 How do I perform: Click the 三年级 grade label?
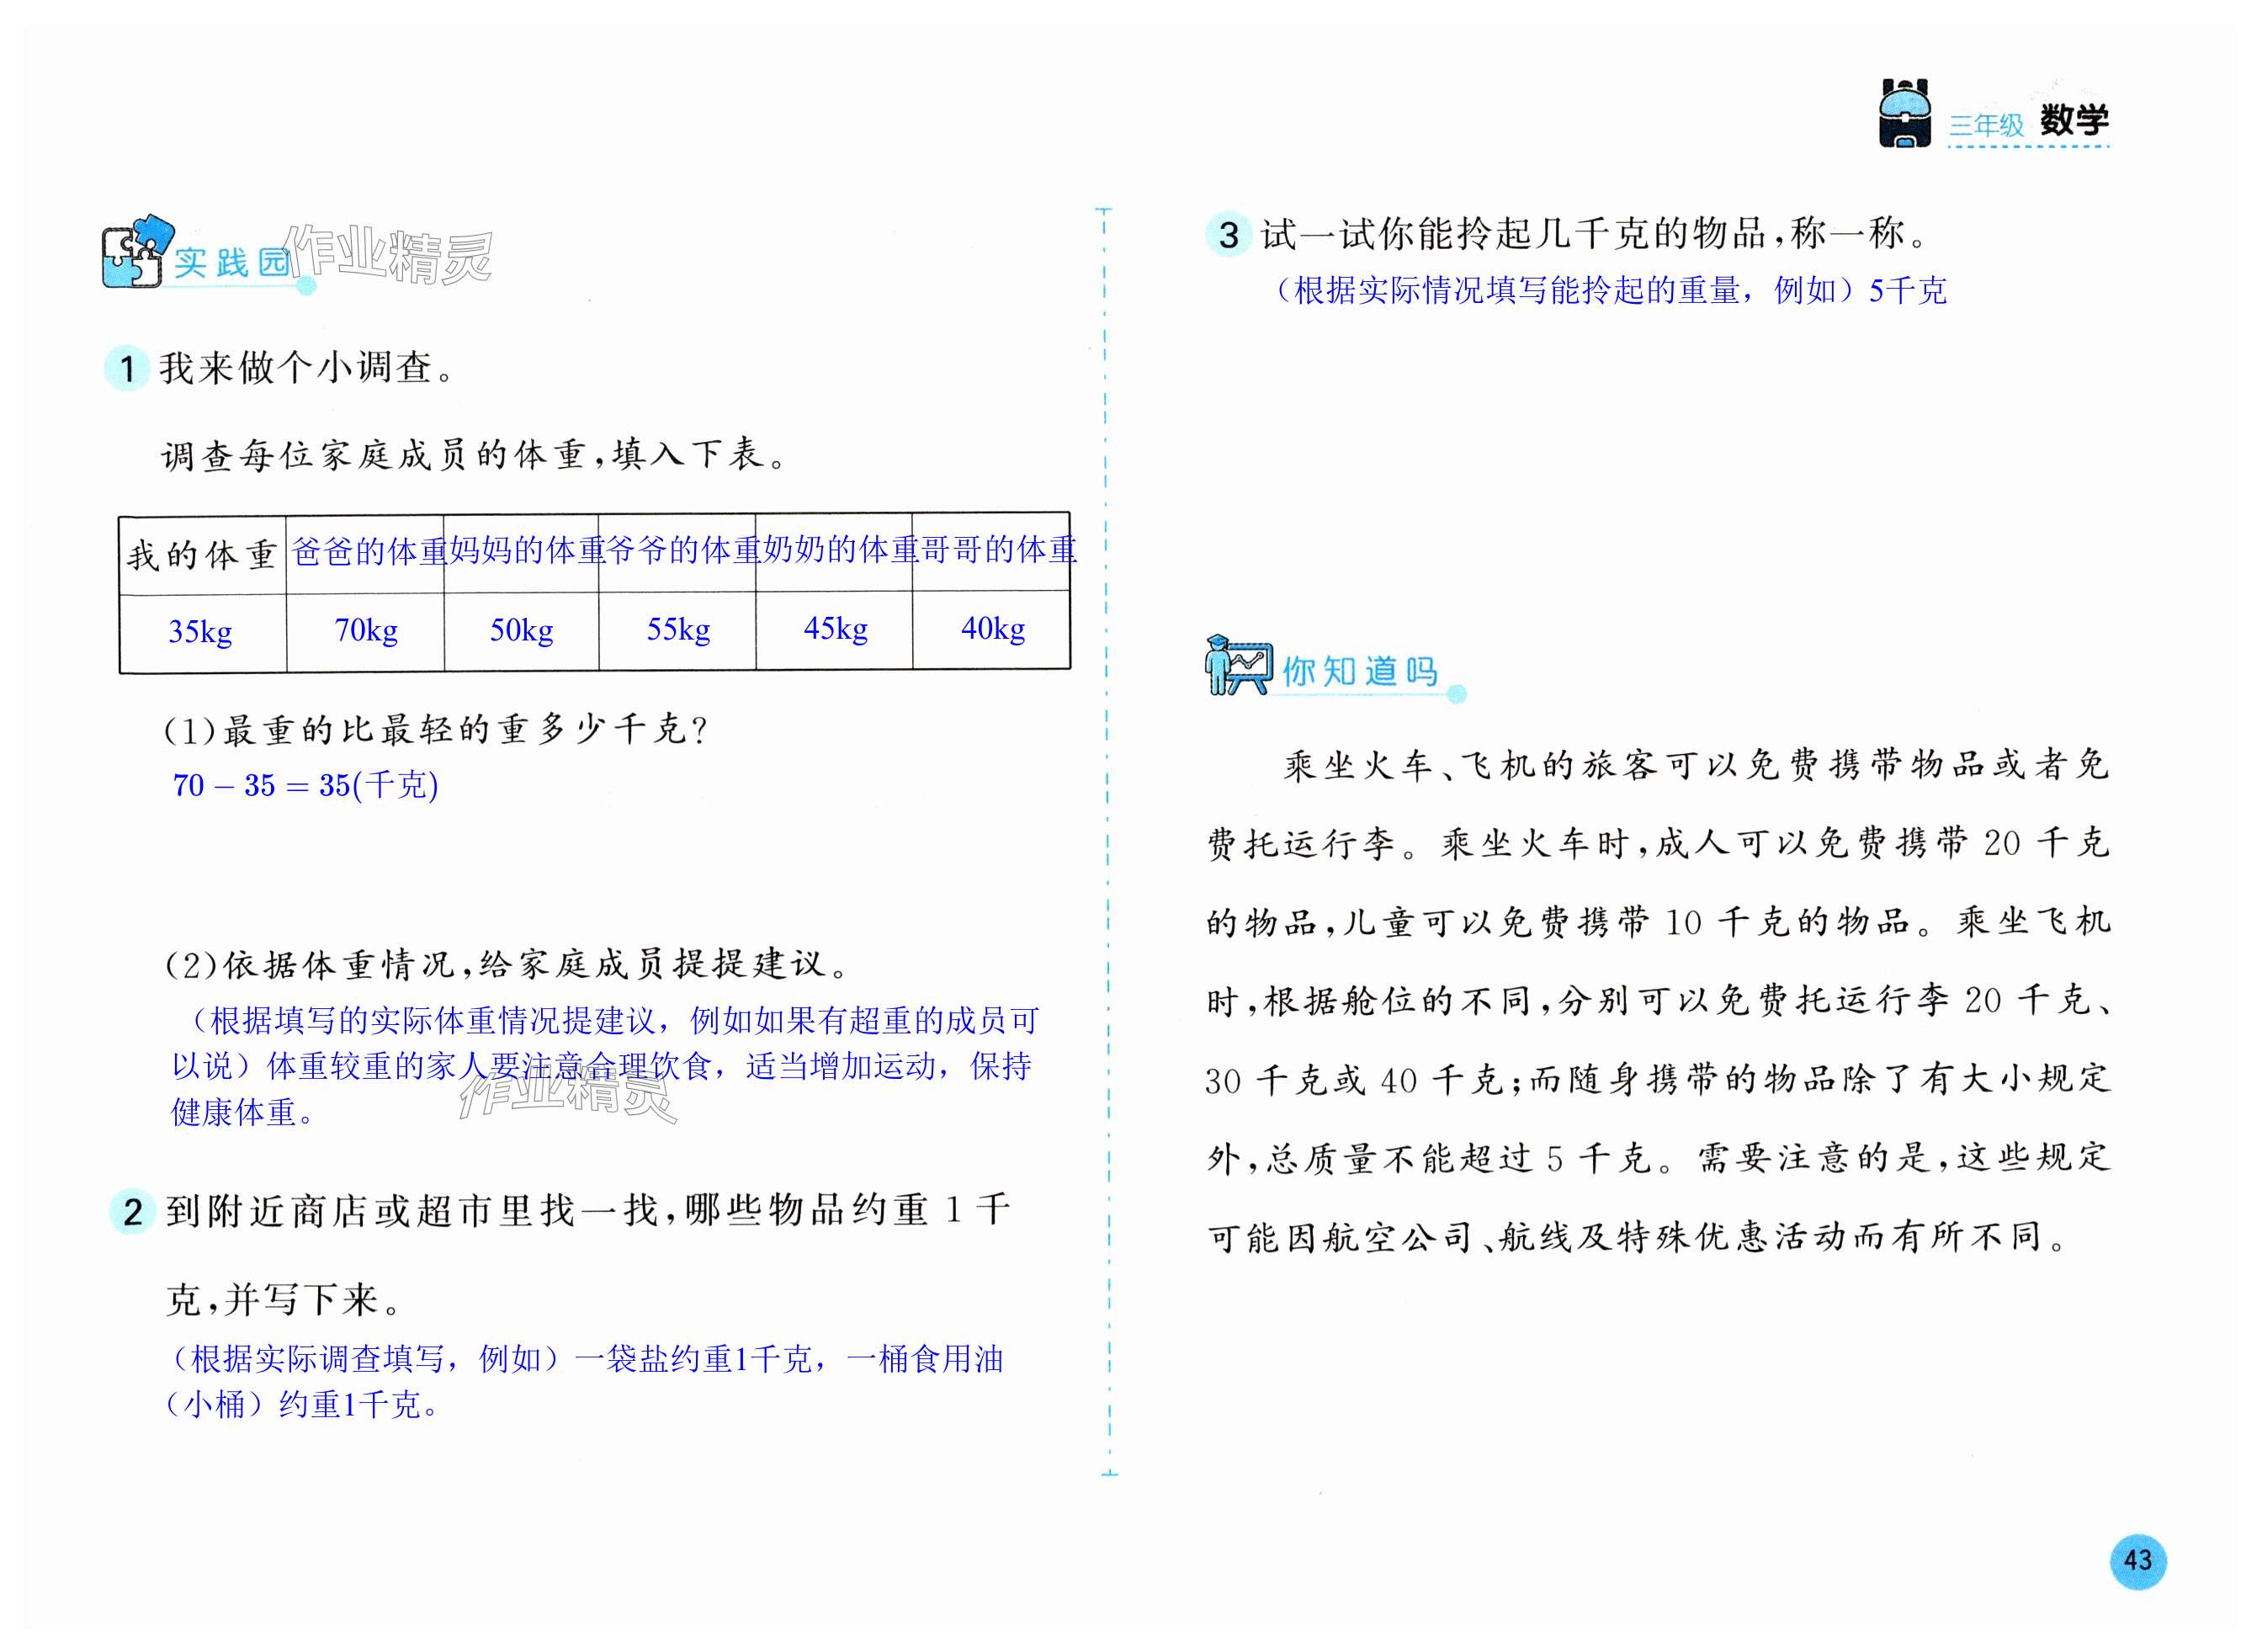coord(1985,125)
